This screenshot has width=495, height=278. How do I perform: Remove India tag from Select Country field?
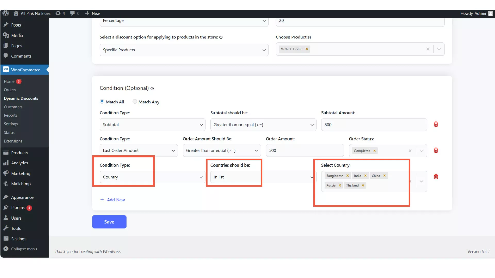(365, 176)
